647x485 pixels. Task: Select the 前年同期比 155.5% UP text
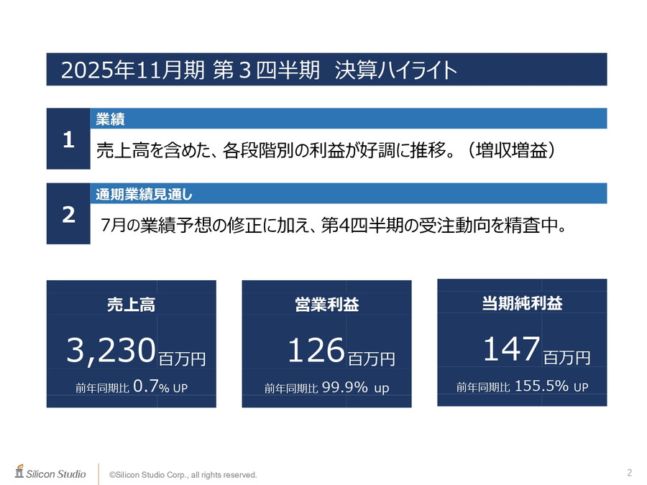522,387
